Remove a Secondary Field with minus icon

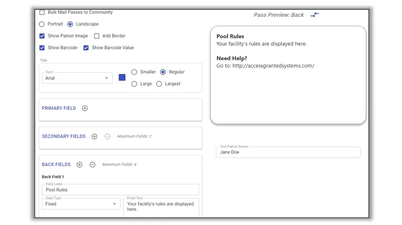click(107, 136)
